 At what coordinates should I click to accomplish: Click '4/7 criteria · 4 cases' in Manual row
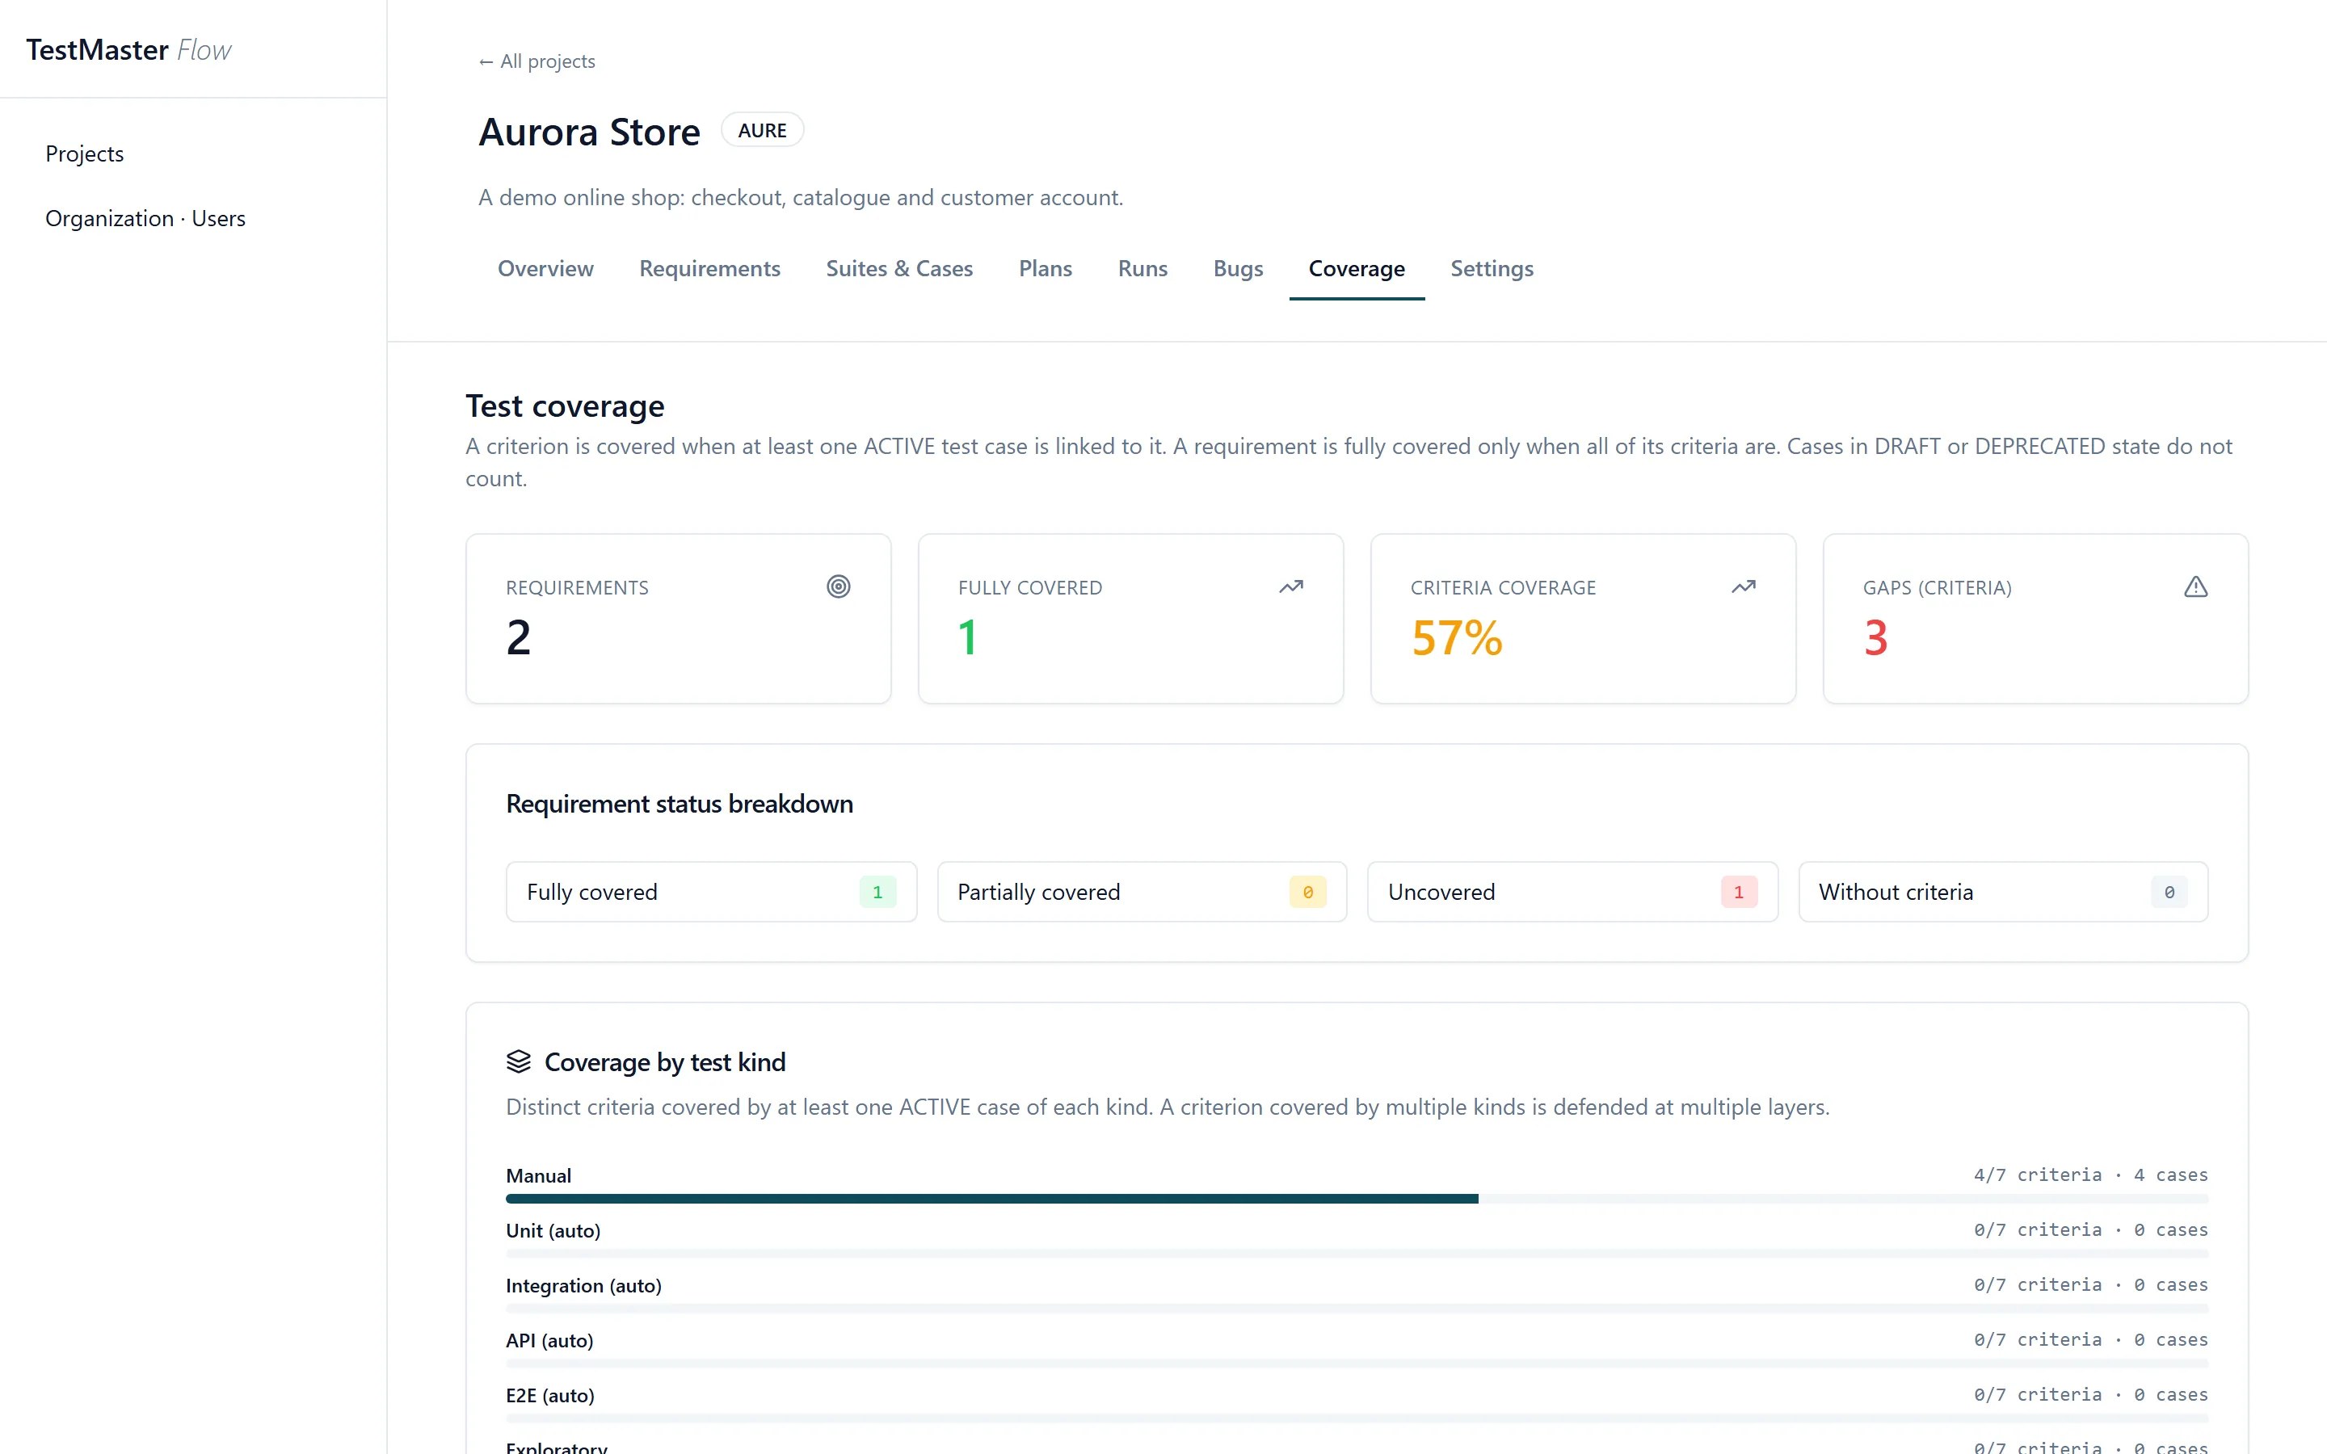coord(2090,1175)
